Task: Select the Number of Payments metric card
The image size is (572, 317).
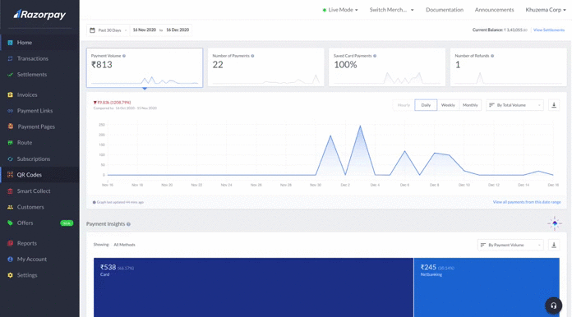Action: click(266, 67)
